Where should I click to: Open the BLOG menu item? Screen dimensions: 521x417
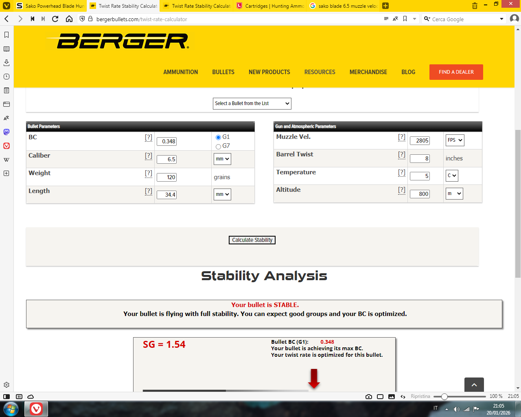tap(408, 72)
